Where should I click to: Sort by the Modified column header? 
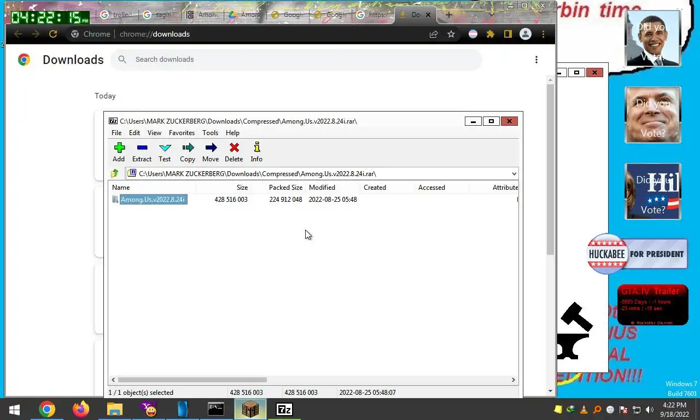[332, 187]
